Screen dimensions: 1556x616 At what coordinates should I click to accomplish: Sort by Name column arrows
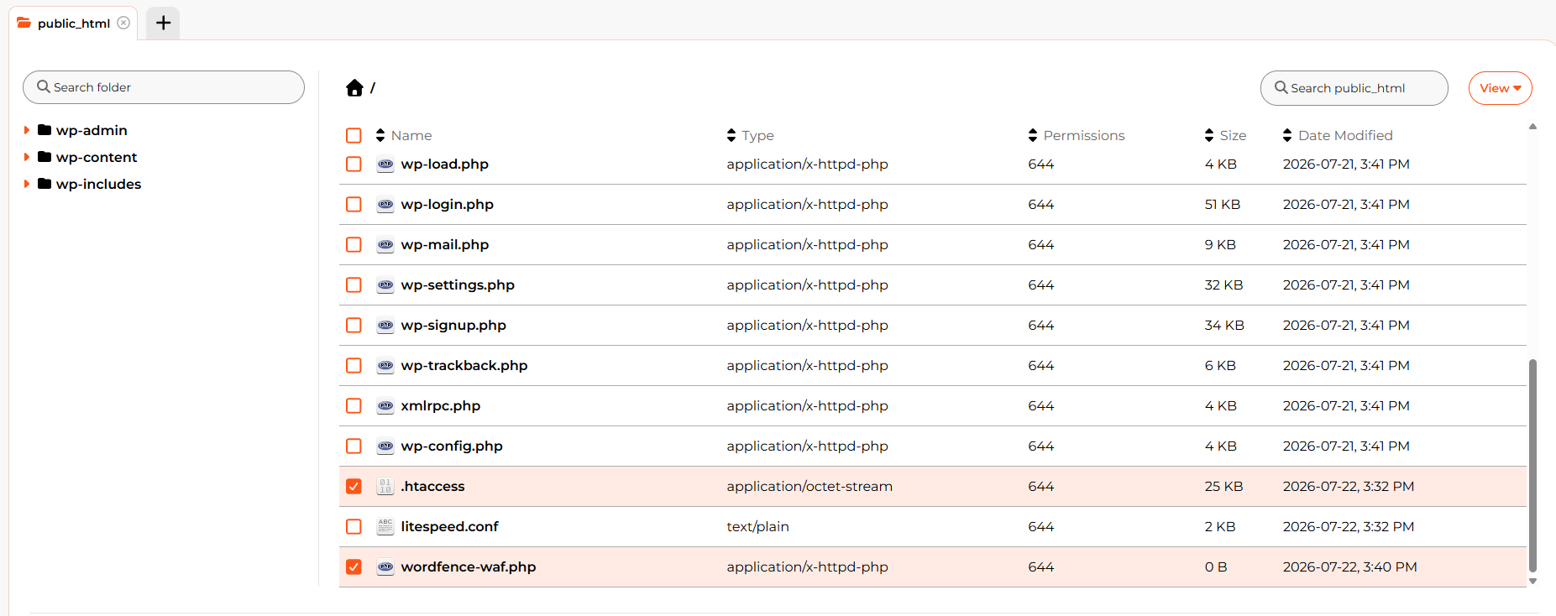pos(380,135)
